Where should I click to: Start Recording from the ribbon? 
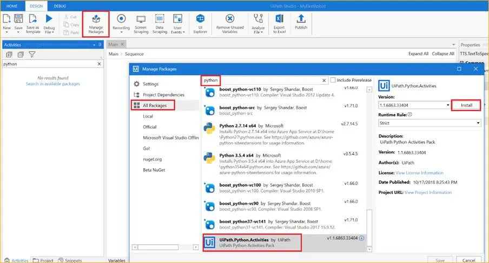121,24
